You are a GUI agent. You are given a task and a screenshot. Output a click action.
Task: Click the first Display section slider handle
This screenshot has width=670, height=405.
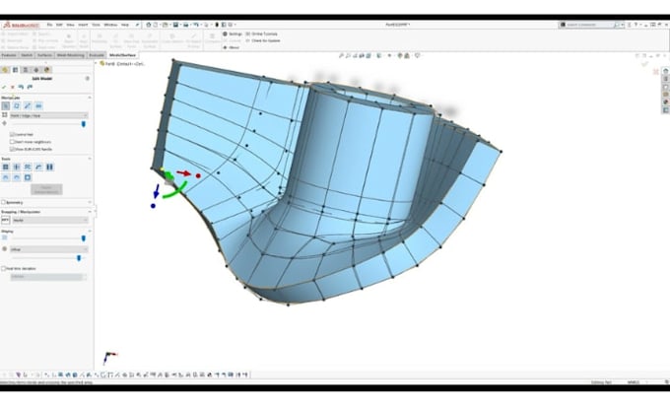(84, 238)
